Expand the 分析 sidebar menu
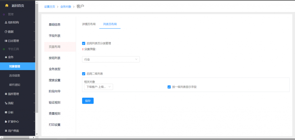The height and width of the screenshot is (140, 295). pos(17,112)
